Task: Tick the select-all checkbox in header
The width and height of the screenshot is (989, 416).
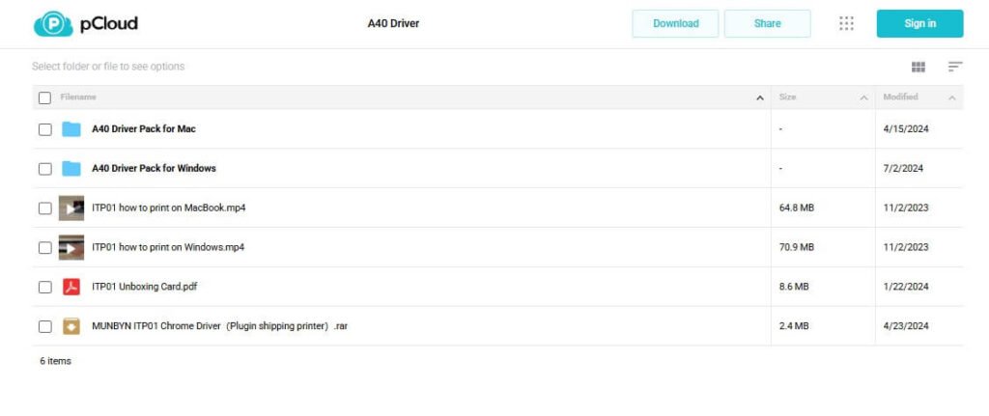Action: (44, 97)
